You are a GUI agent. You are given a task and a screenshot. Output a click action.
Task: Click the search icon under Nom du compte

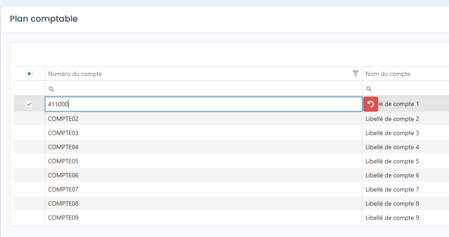369,89
